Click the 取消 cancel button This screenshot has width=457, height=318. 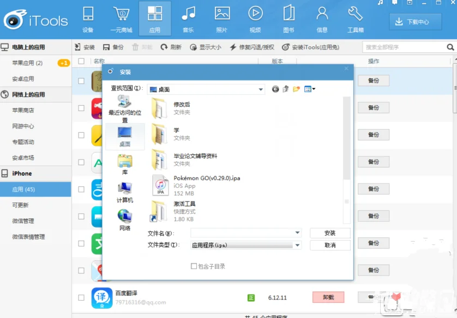point(330,245)
